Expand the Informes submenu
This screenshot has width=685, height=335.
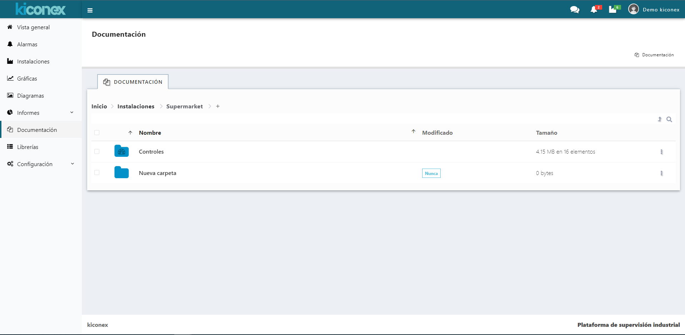72,113
